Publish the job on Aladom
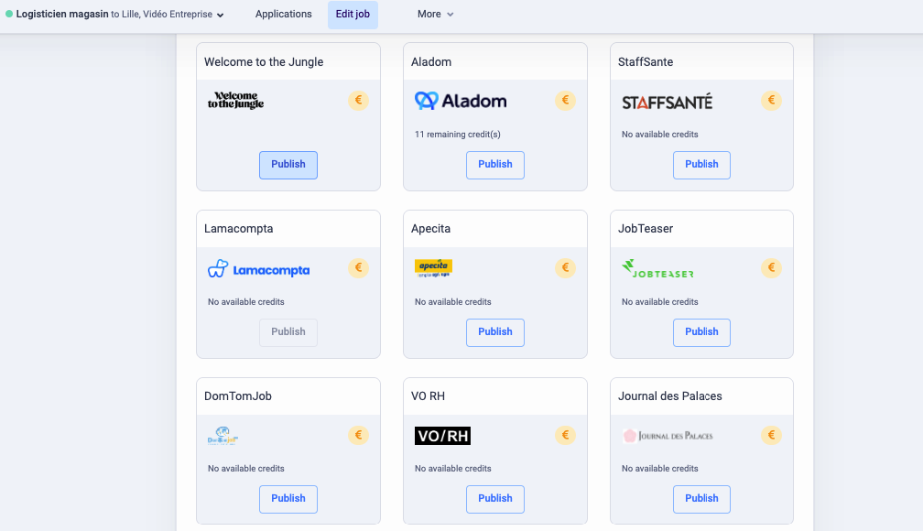The width and height of the screenshot is (923, 531). [495, 165]
